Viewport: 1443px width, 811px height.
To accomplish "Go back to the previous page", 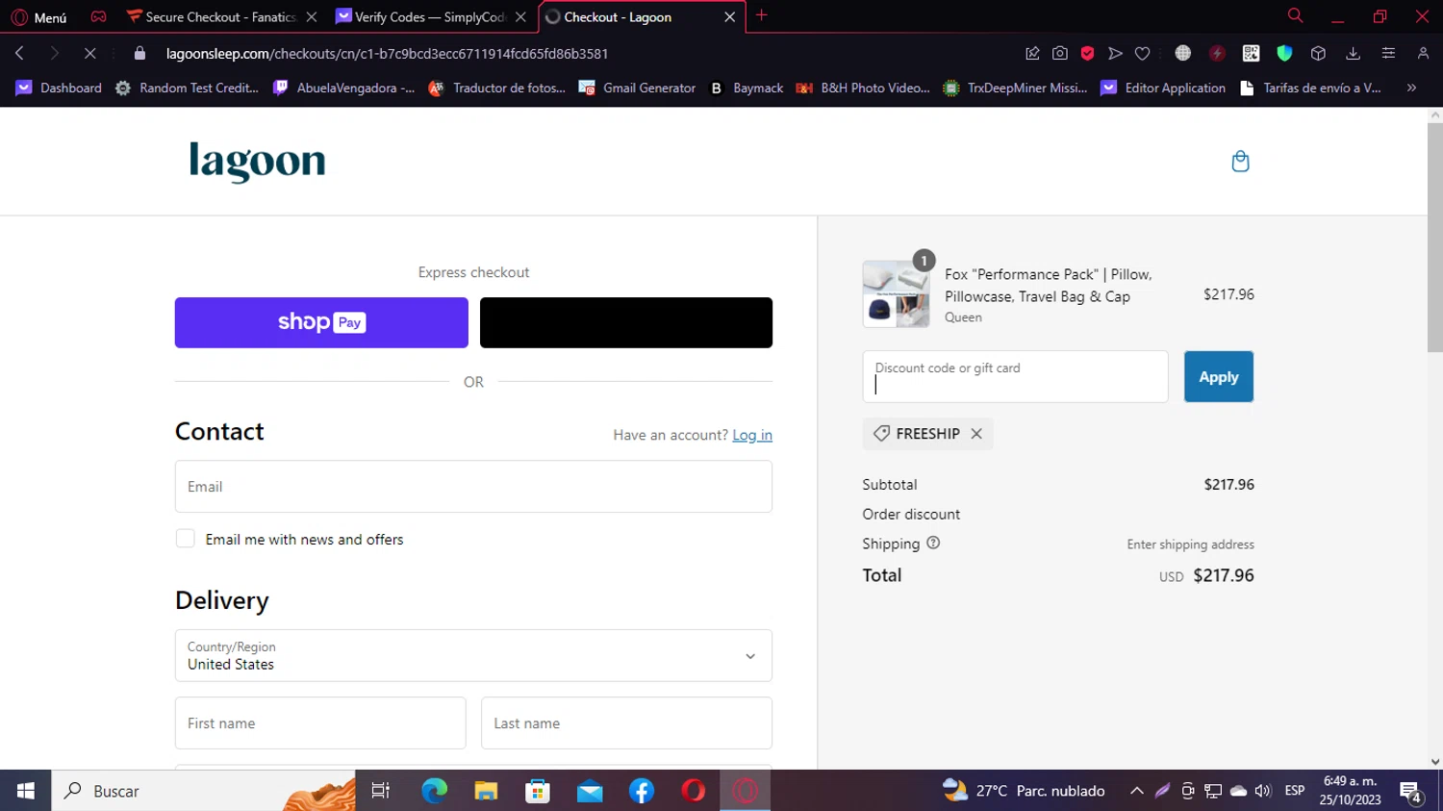I will (19, 53).
